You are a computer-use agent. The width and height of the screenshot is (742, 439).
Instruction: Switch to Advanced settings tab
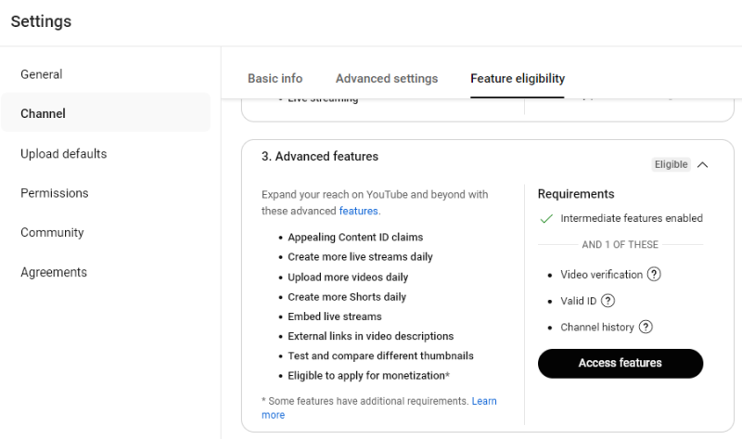(387, 79)
